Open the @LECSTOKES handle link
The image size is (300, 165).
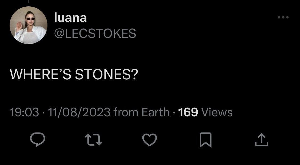pyautogui.click(x=95, y=34)
